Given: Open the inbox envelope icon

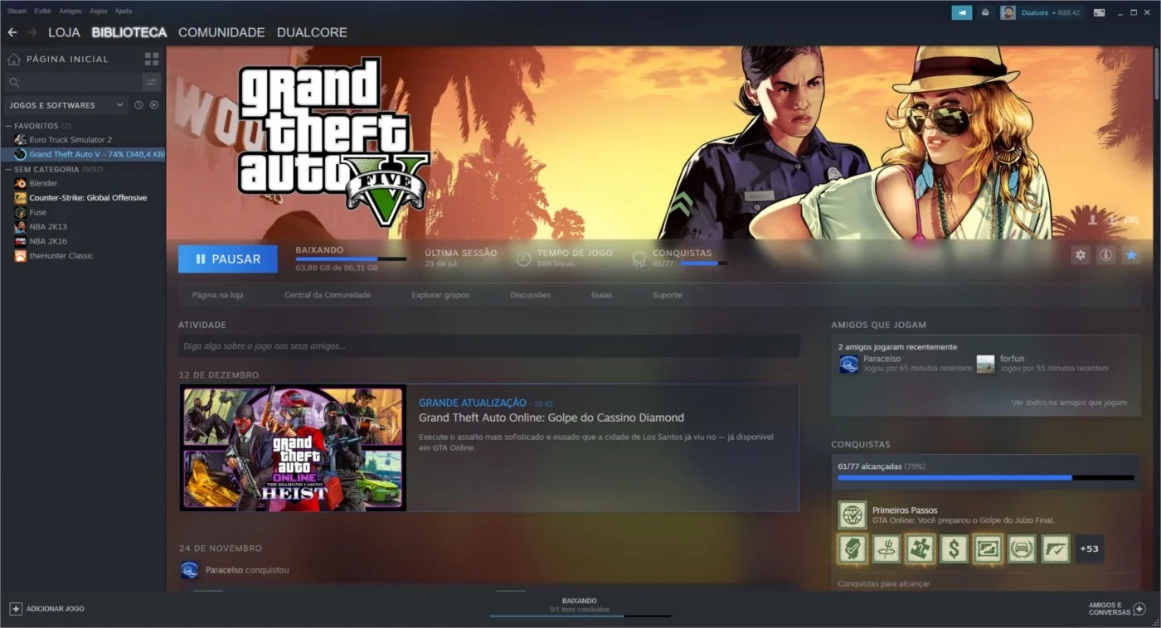Looking at the screenshot, I should coord(985,12).
